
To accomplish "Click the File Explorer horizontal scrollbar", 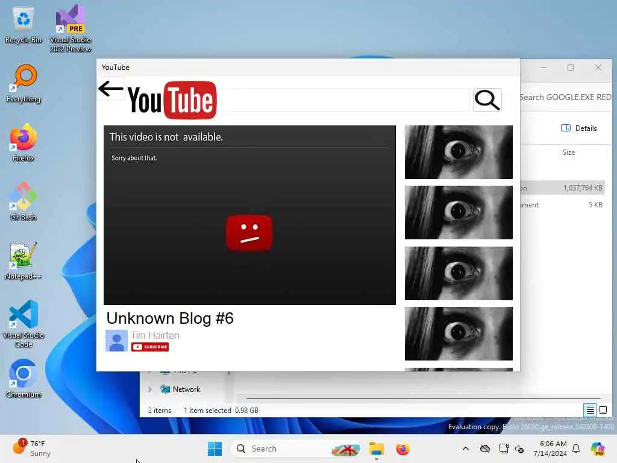I will (x=424, y=398).
